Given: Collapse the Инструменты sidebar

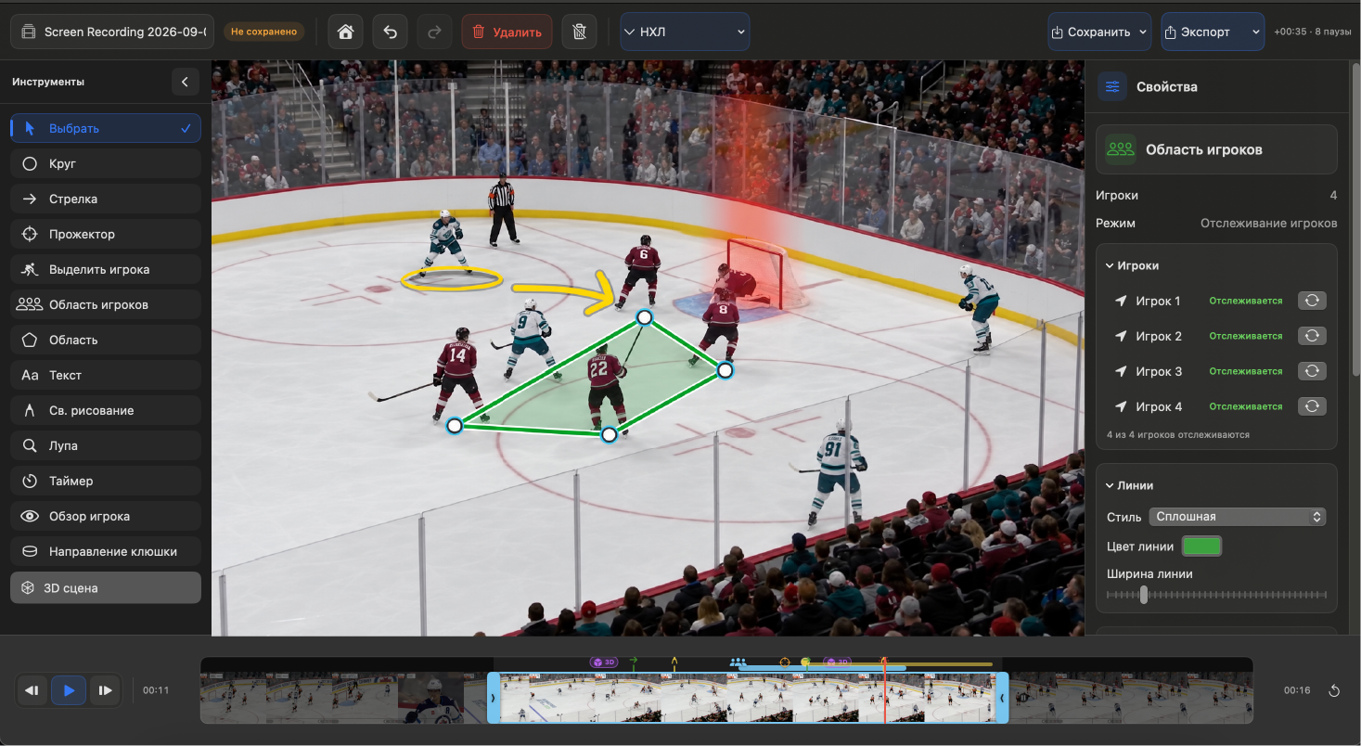Looking at the screenshot, I should (185, 82).
